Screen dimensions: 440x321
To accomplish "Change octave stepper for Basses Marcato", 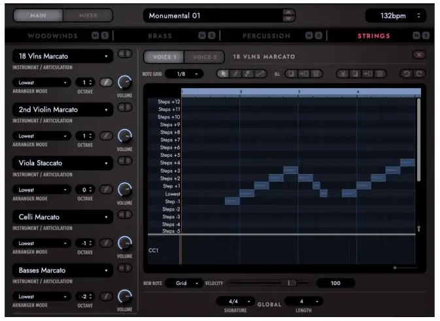I will [90, 297].
